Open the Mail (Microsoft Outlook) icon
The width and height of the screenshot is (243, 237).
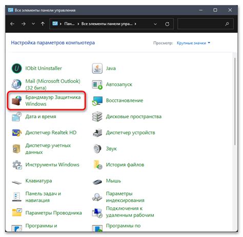(x=16, y=84)
